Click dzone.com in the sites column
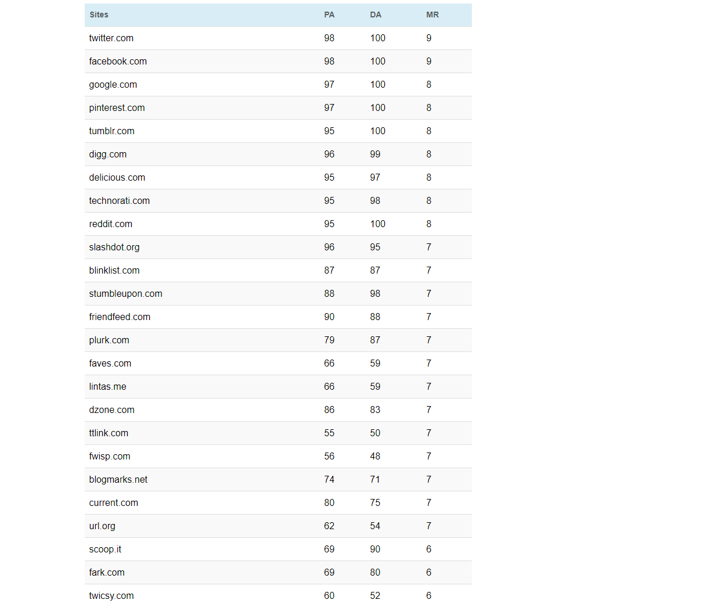704x607 pixels. click(111, 410)
